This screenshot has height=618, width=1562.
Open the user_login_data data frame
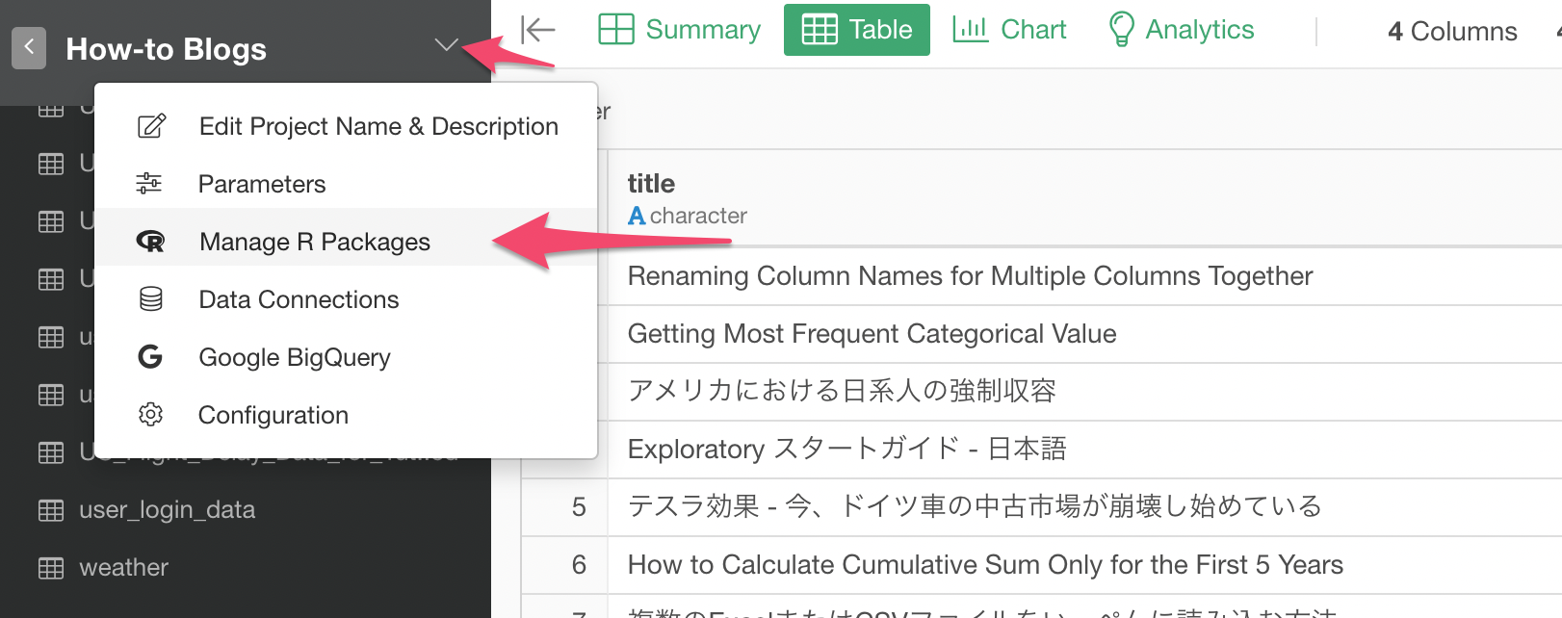167,509
